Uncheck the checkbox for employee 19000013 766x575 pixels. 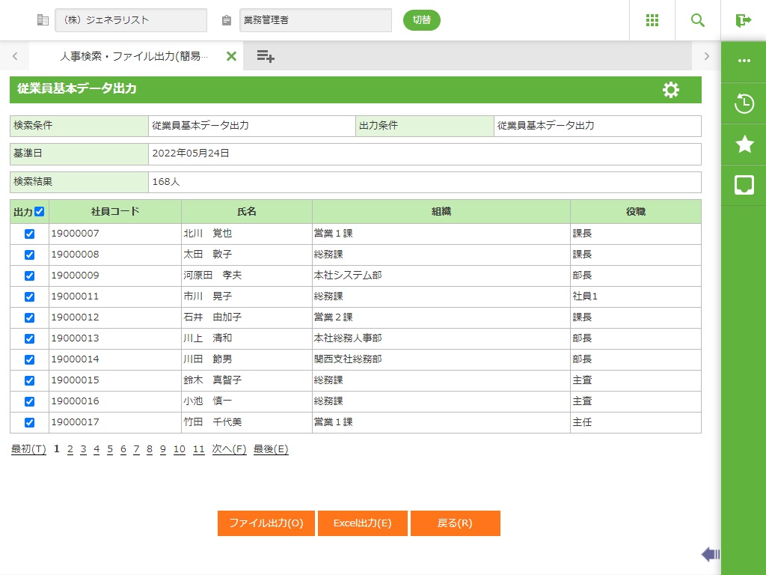coord(30,338)
